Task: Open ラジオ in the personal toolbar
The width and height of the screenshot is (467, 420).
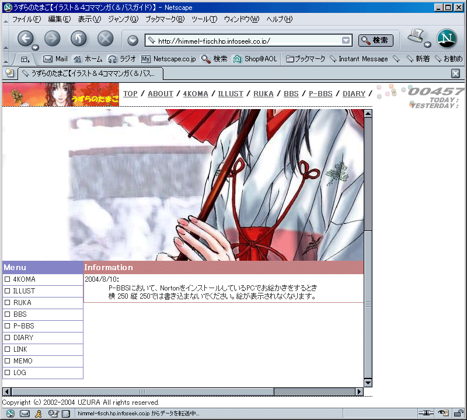Action: click(x=122, y=59)
